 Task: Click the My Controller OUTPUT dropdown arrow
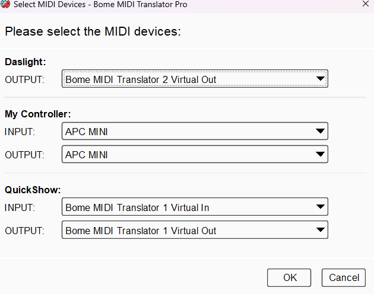pyautogui.click(x=321, y=155)
